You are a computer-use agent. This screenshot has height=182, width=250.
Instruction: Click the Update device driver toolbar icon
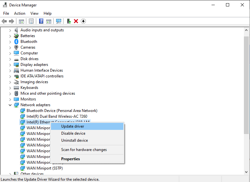pos(69,21)
